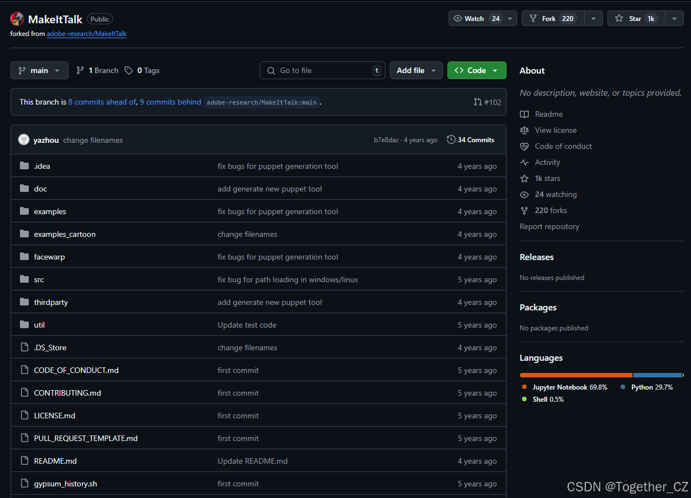Open the Report repository link
Screen dimensions: 691x498
coord(549,226)
